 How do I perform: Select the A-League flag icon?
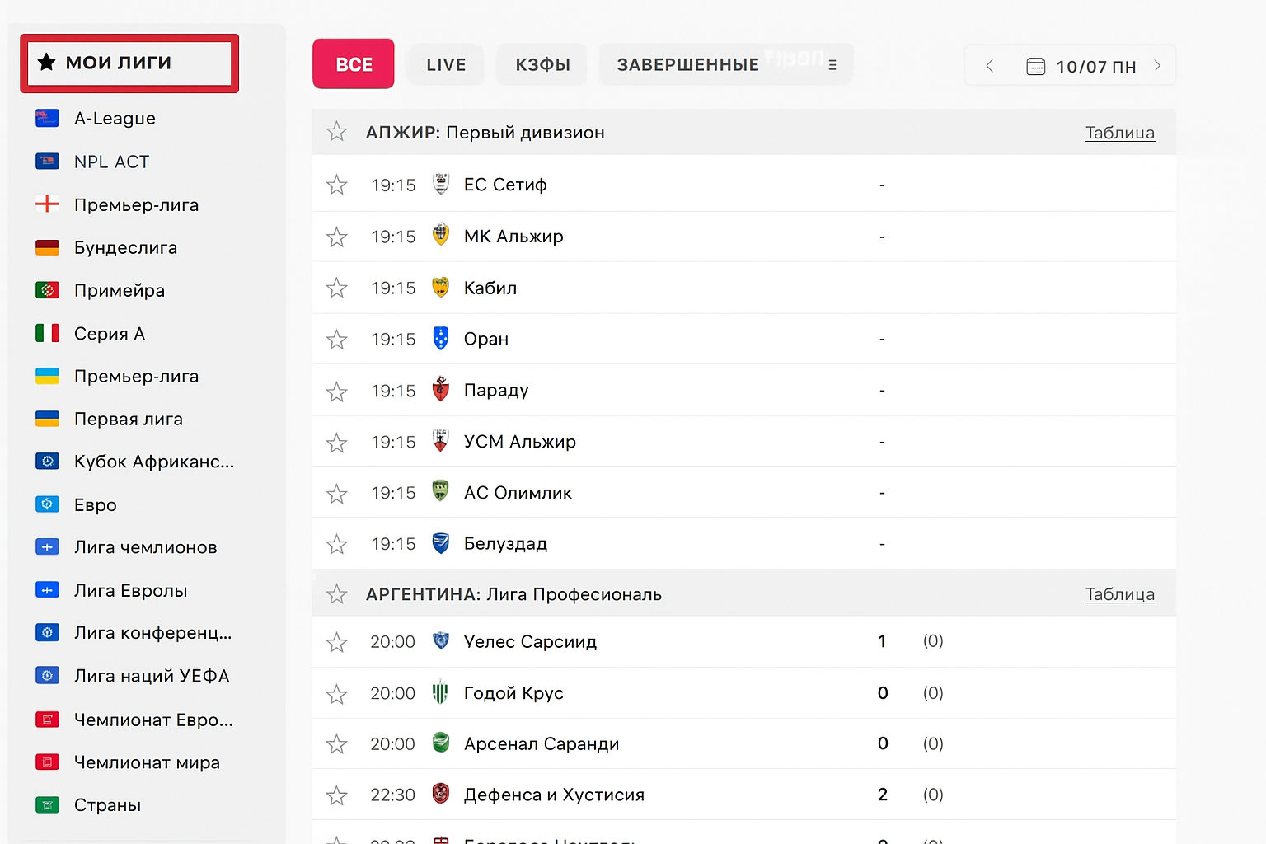[47, 118]
